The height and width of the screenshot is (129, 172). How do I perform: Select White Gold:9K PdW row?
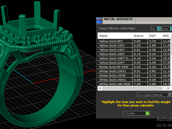point(134,67)
